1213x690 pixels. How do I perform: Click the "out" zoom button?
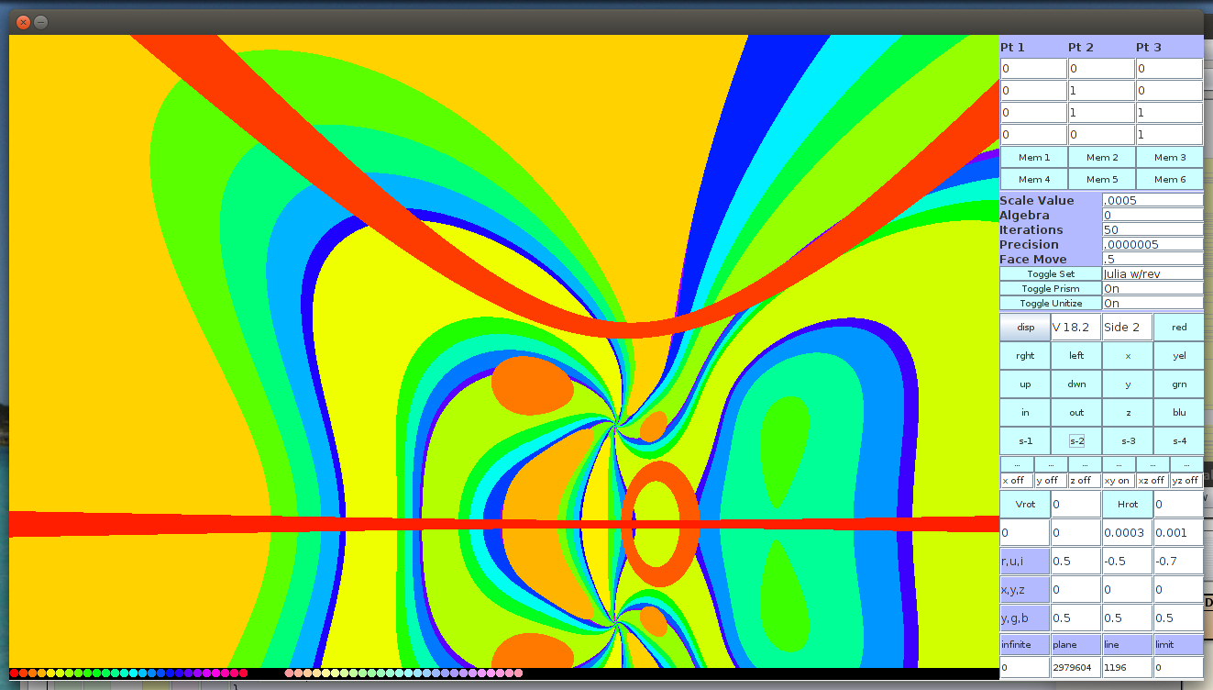point(1076,413)
